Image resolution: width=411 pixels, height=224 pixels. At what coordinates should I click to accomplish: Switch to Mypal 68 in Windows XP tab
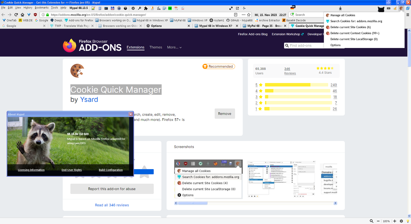tap(217, 26)
